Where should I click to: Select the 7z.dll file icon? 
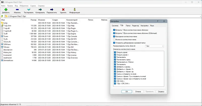2,34
